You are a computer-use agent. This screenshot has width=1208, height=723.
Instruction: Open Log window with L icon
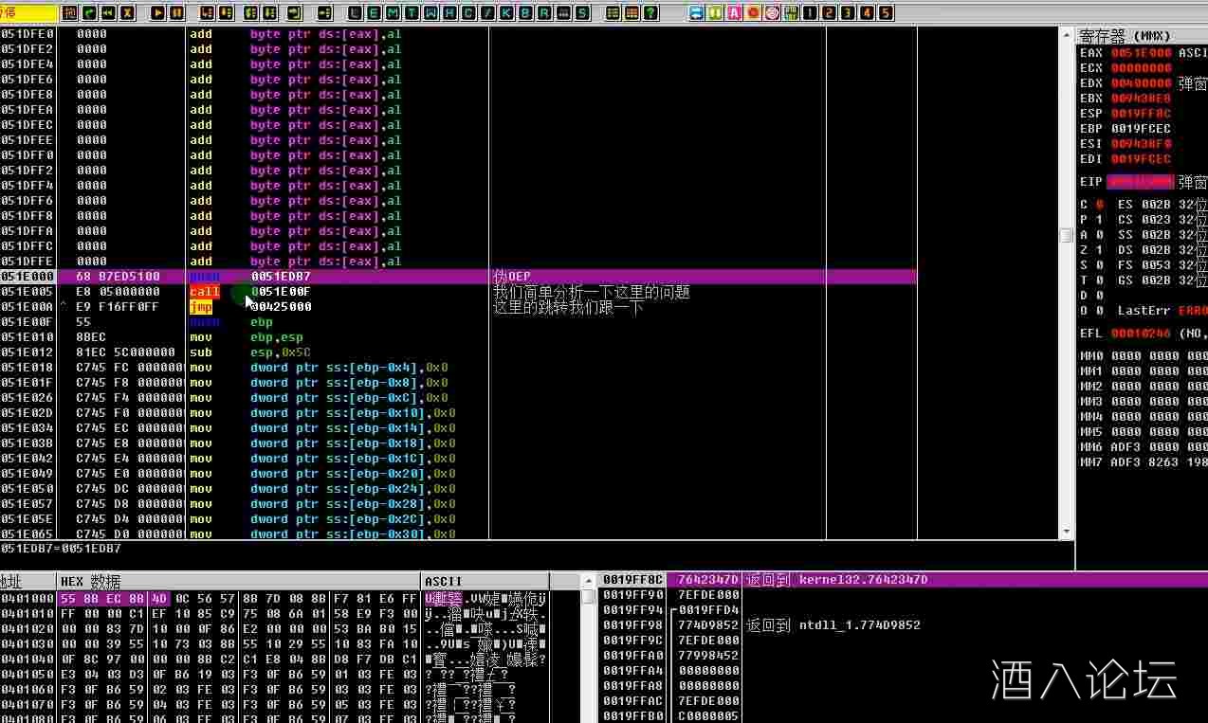coord(356,13)
